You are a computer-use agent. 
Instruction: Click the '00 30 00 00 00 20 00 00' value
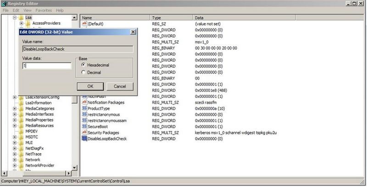coord(216,48)
